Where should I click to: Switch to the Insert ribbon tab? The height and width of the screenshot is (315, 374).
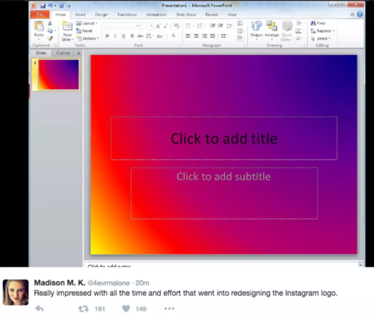pyautogui.click(x=80, y=14)
